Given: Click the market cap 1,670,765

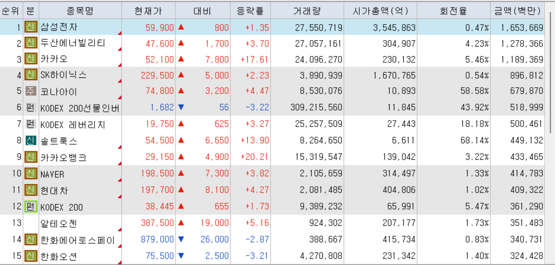Looking at the screenshot, I should 394,75.
